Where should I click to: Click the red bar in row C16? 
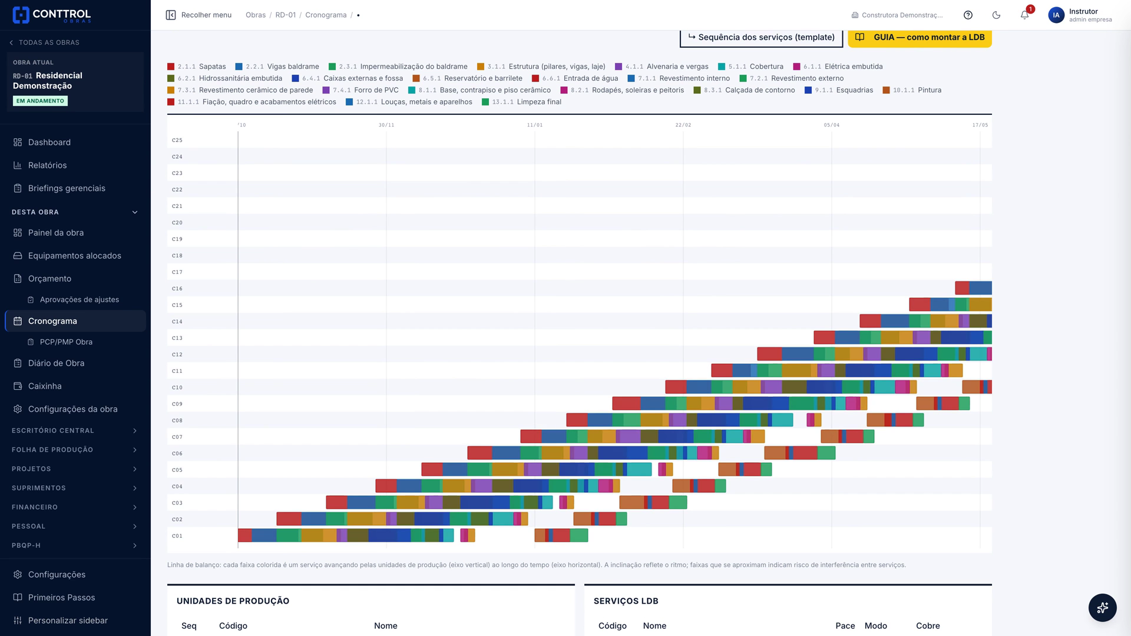(x=962, y=288)
